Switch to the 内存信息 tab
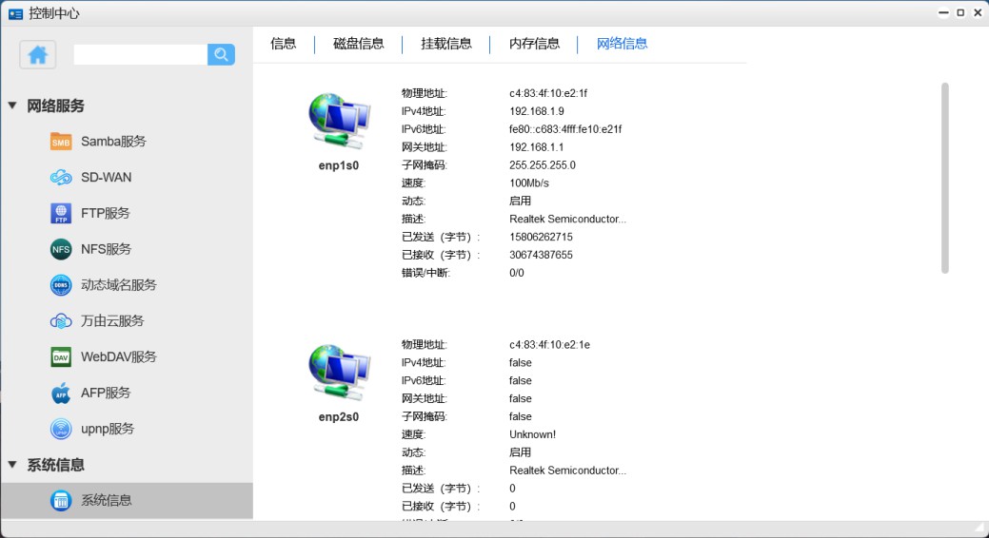 pyautogui.click(x=534, y=44)
